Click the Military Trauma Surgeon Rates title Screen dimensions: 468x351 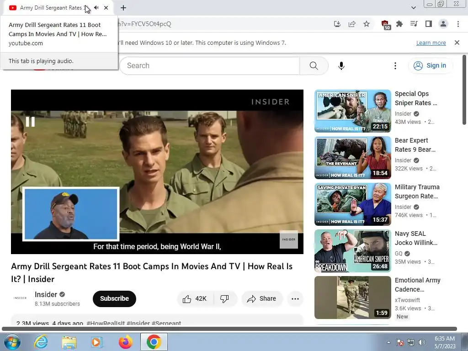click(417, 191)
